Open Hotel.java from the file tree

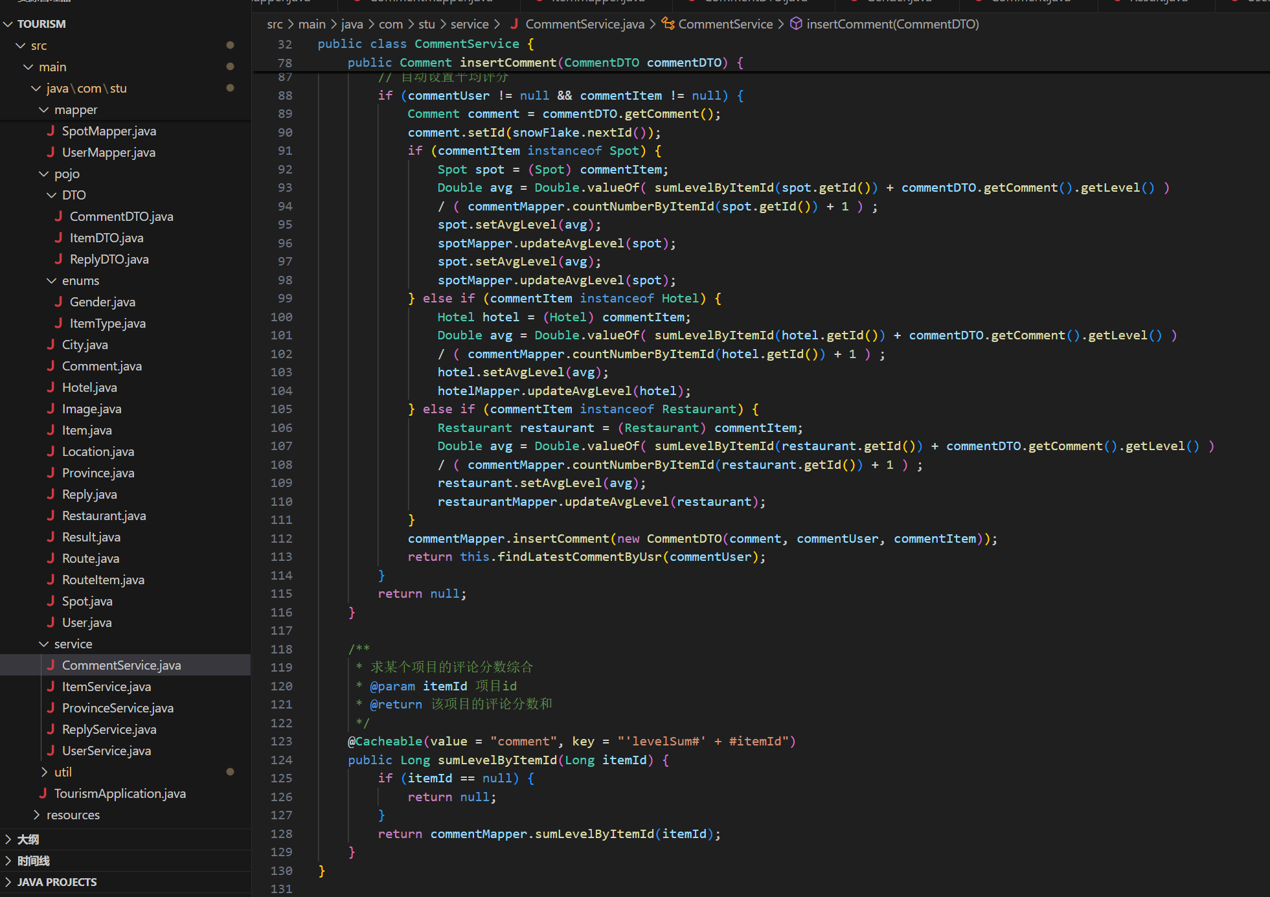pos(89,387)
